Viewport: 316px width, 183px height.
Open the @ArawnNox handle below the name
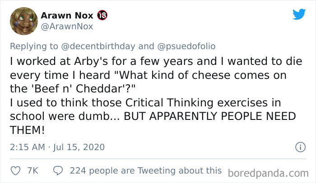point(67,27)
